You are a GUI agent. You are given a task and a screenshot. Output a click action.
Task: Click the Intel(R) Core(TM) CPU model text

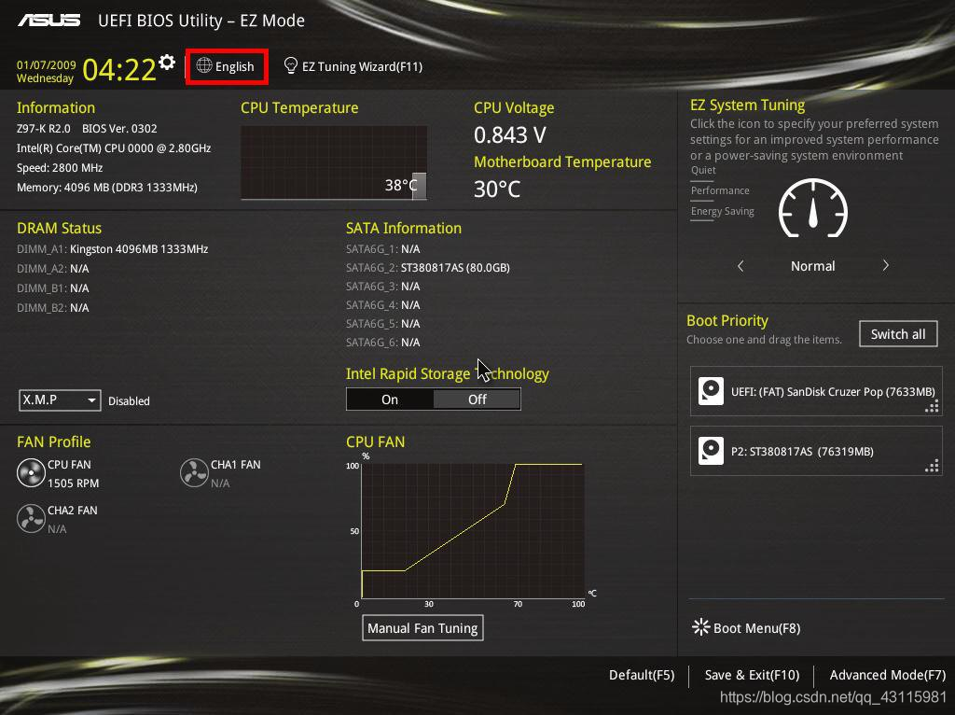(114, 148)
